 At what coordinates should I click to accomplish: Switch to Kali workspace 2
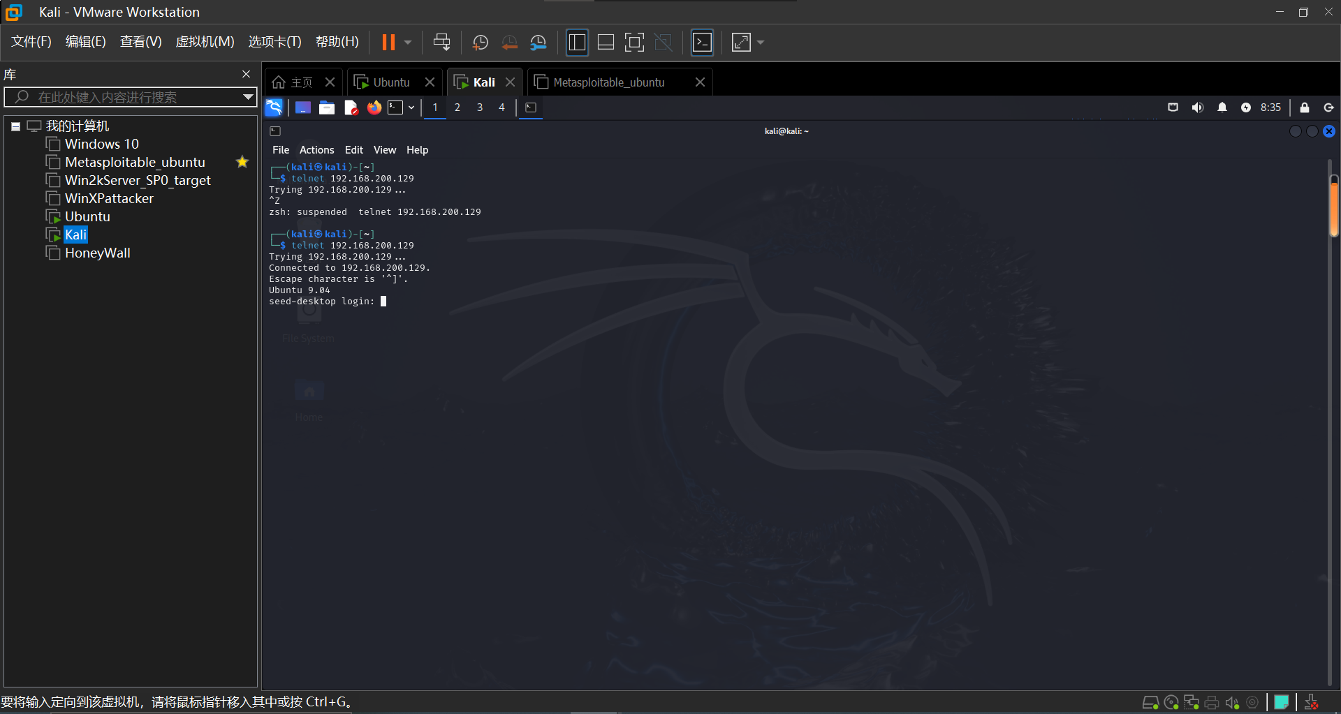click(457, 107)
